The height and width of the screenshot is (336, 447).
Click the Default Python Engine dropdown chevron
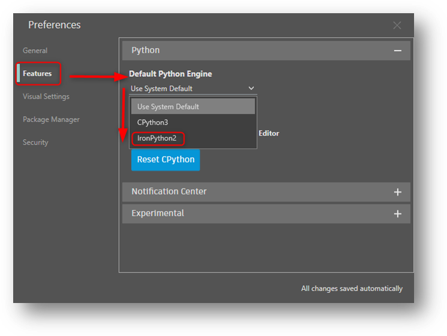tap(251, 88)
